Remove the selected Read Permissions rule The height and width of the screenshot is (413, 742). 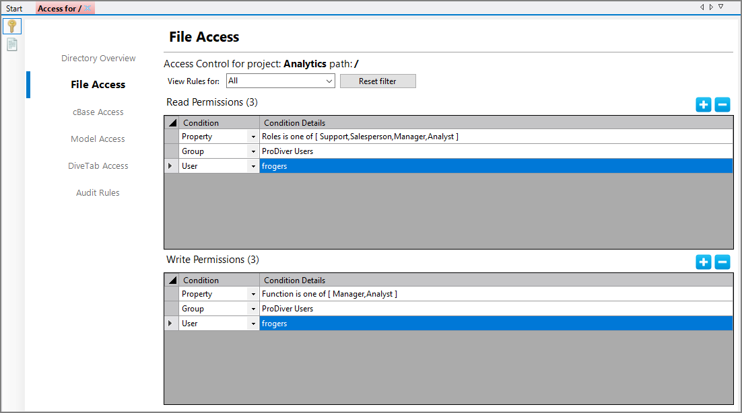722,105
